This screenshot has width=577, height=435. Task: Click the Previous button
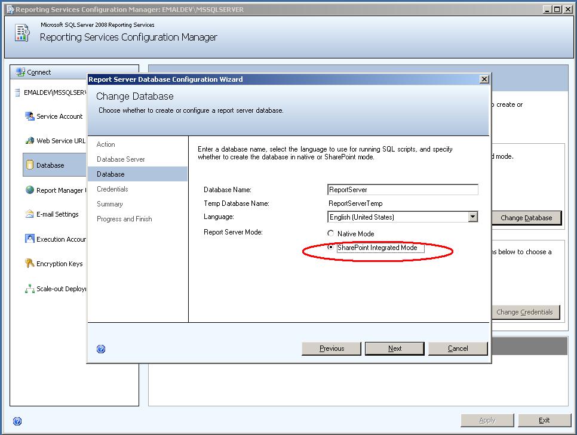(332, 348)
